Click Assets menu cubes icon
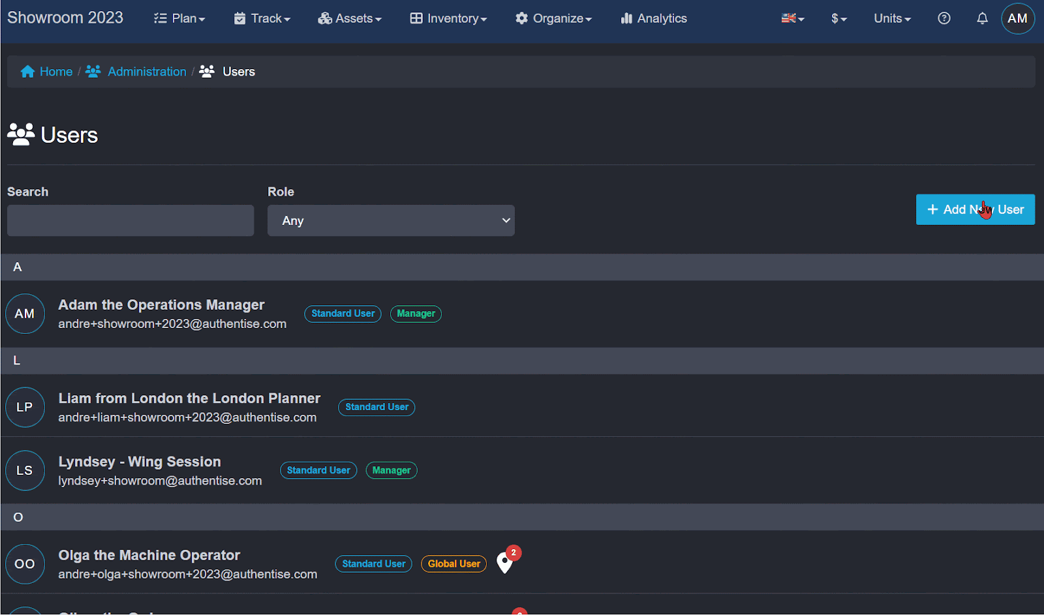This screenshot has height=615, width=1044. point(325,18)
